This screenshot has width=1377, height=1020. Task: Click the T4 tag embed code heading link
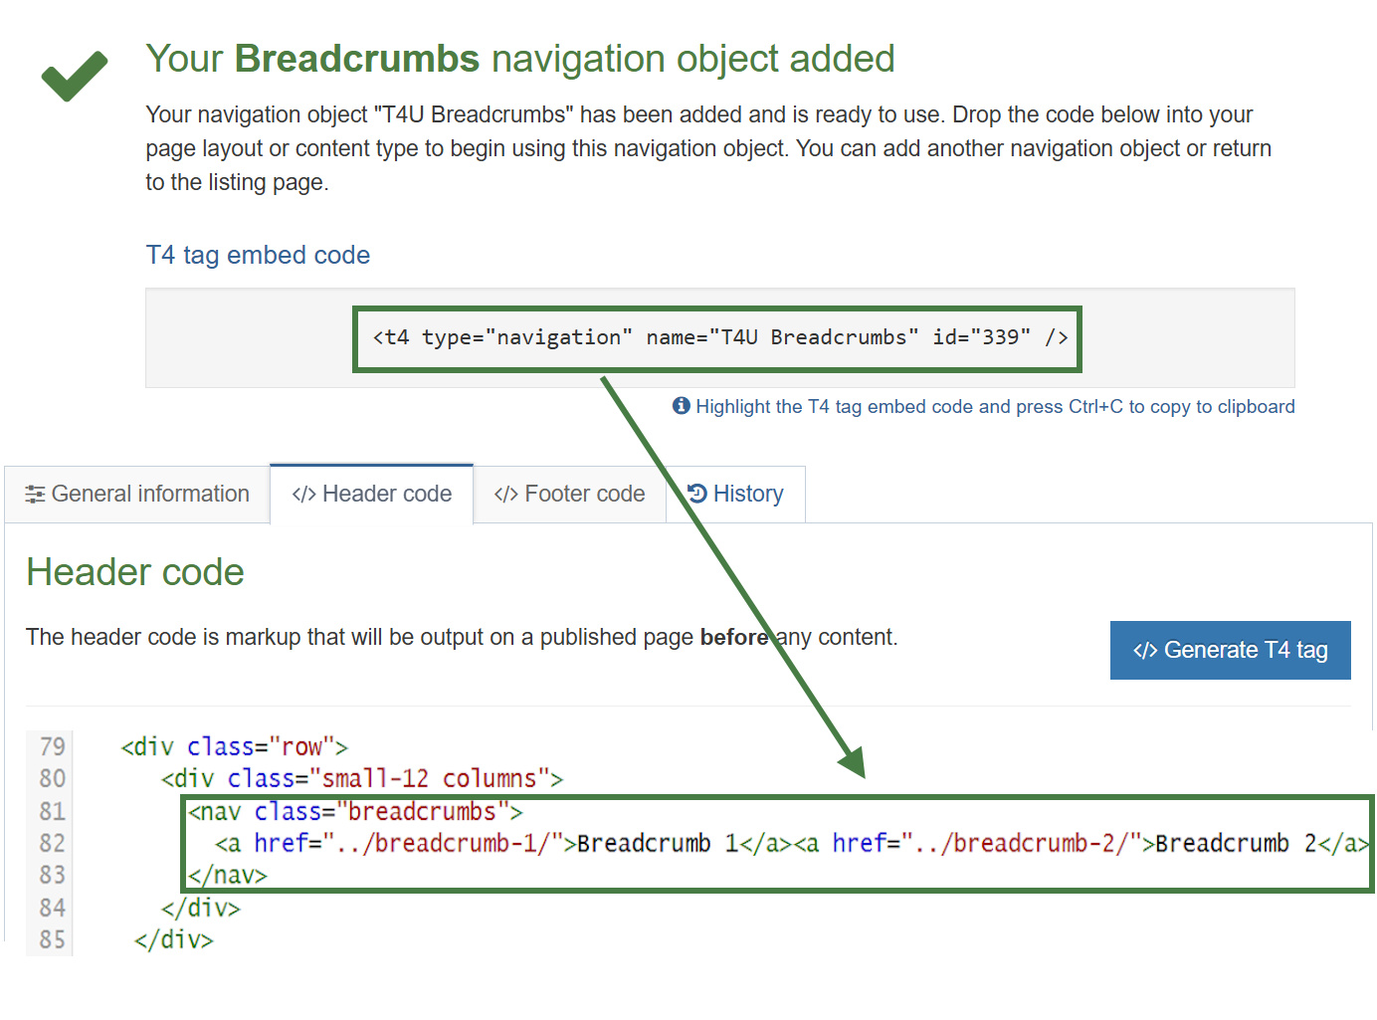pos(258,255)
